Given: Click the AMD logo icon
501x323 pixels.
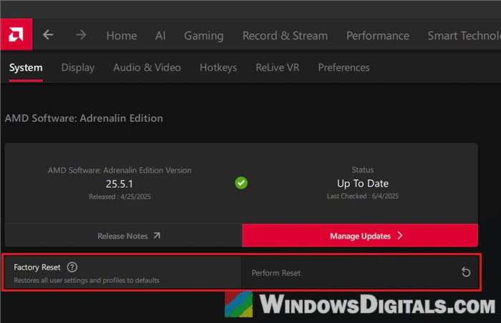Looking at the screenshot, I should 16,34.
